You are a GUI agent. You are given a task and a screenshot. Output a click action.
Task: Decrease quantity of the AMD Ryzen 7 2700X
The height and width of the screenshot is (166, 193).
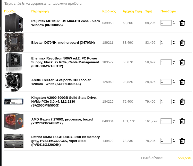174,122
